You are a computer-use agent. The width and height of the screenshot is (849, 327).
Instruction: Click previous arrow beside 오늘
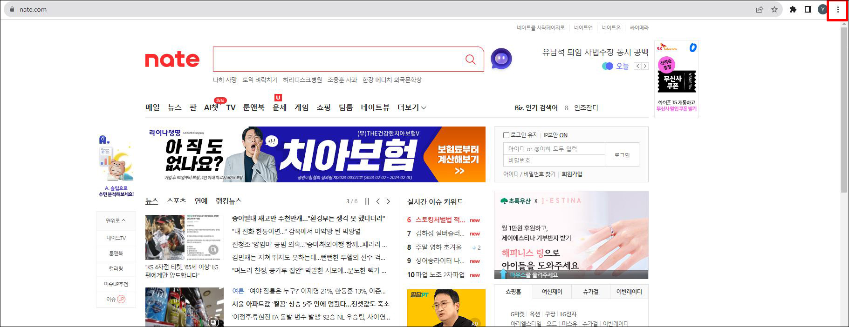[x=638, y=66]
